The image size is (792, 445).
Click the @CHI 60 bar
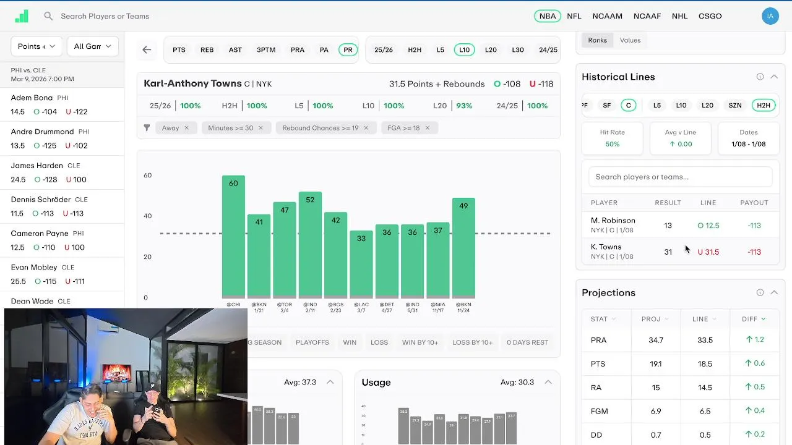coord(233,237)
